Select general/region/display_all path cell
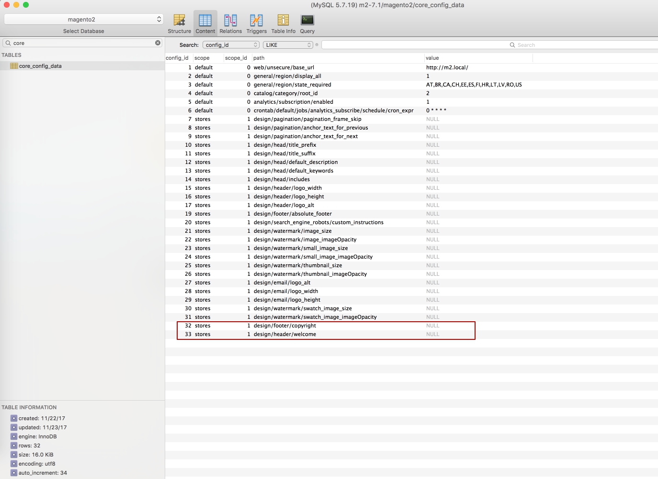 click(287, 76)
